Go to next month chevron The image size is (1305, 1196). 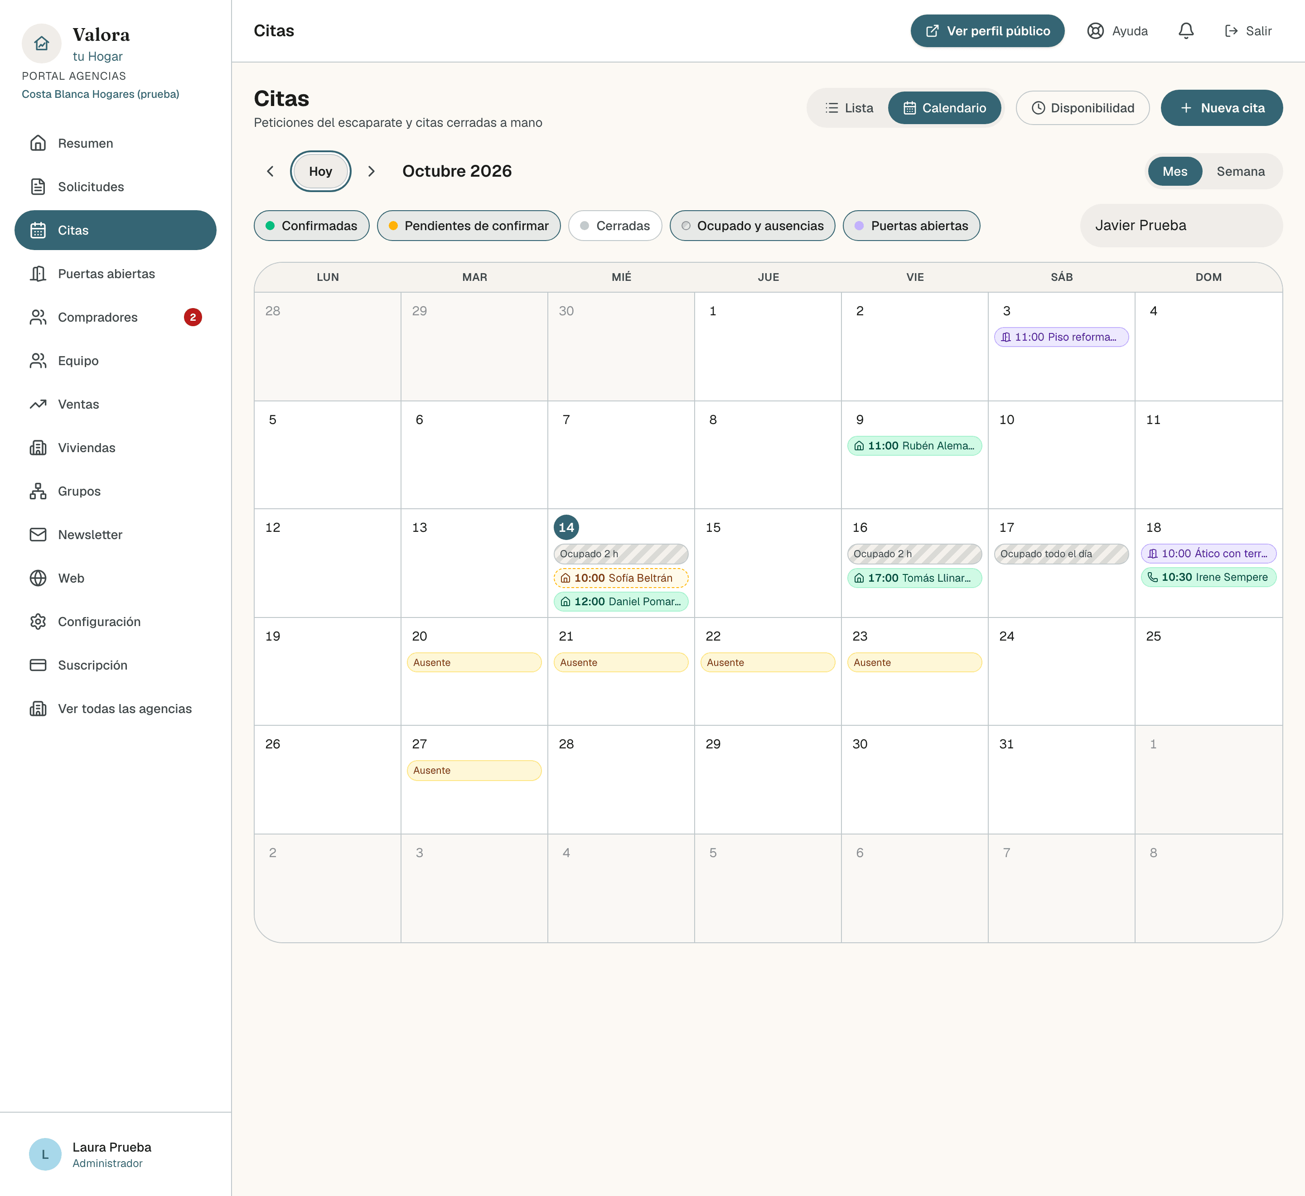(x=371, y=172)
